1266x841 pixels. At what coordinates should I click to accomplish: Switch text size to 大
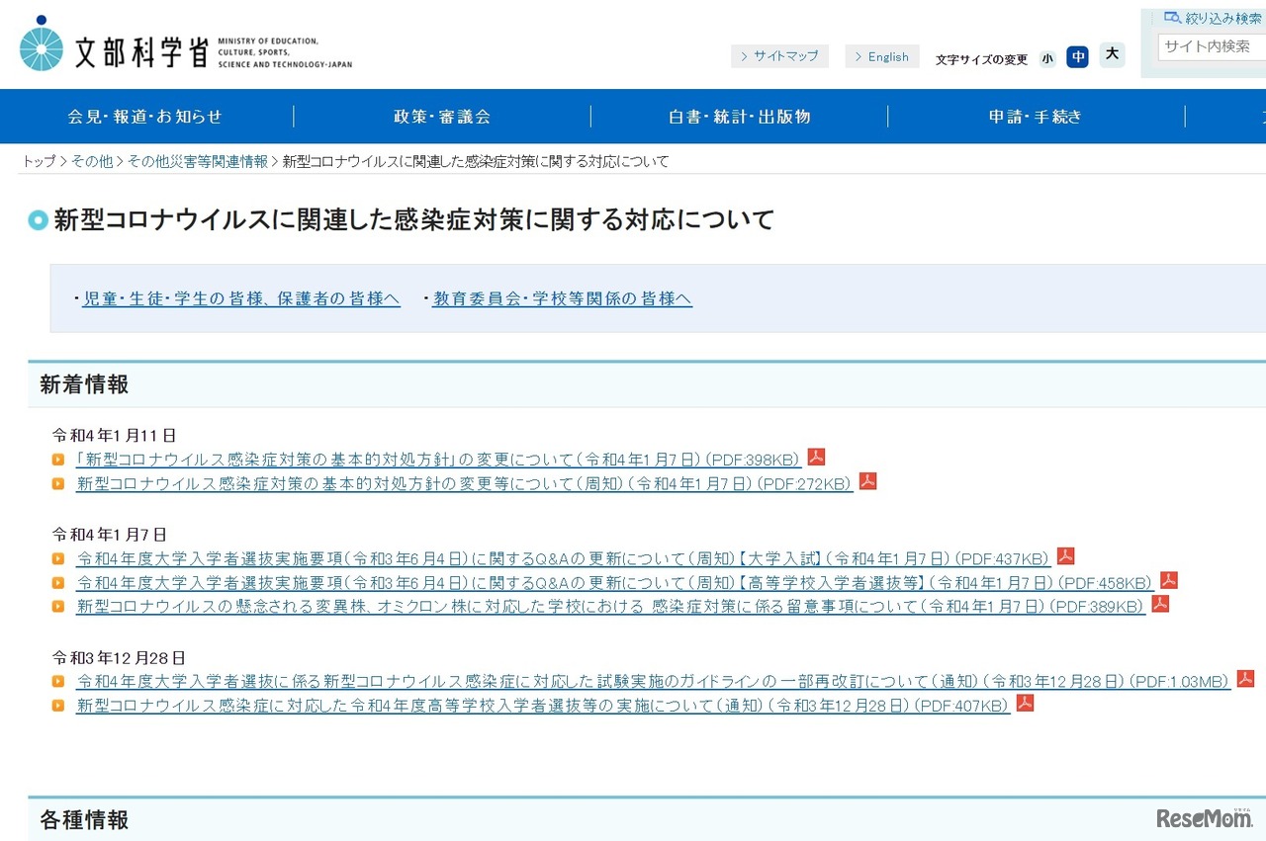tap(1112, 55)
